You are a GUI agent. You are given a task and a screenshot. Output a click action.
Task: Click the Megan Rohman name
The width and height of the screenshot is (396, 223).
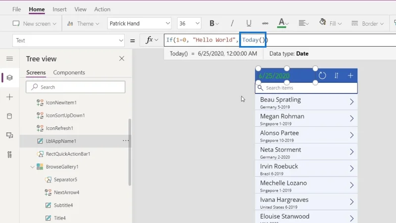point(282,116)
